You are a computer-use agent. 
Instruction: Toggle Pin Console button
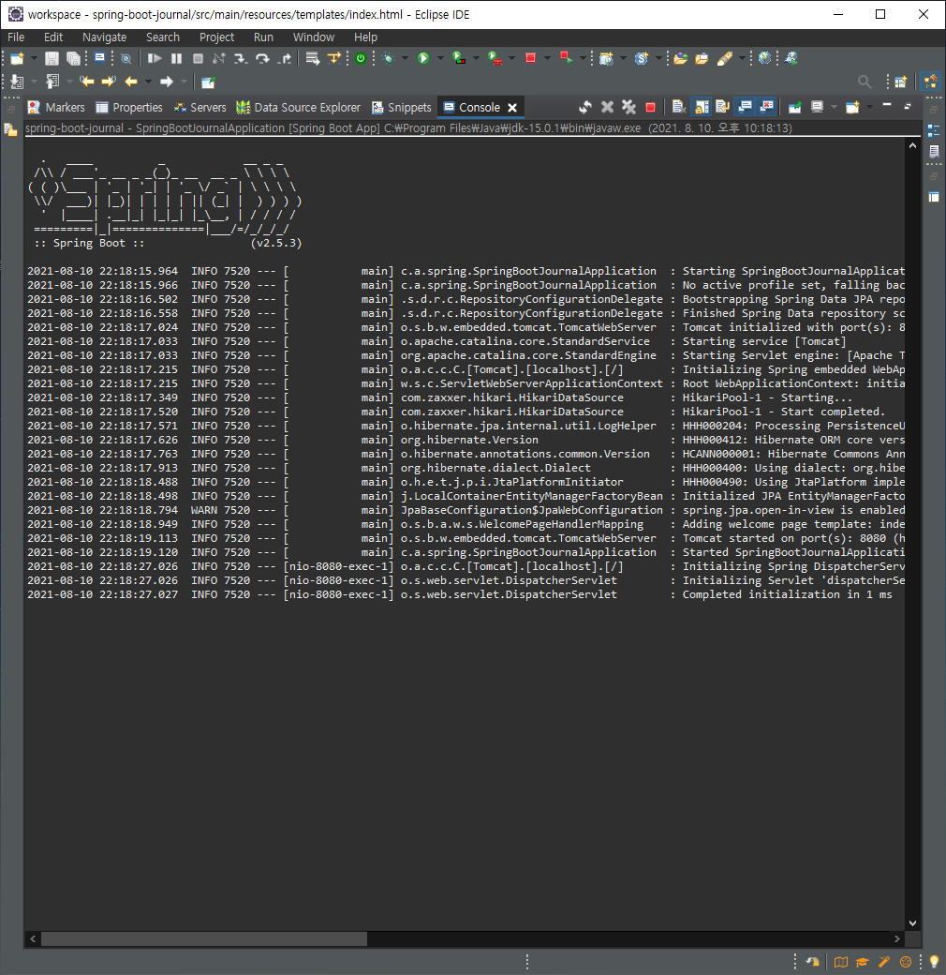pos(794,108)
